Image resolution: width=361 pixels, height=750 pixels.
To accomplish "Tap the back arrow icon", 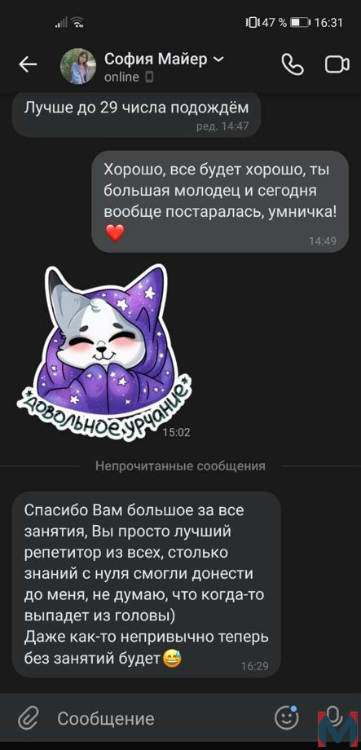I will [x=29, y=65].
